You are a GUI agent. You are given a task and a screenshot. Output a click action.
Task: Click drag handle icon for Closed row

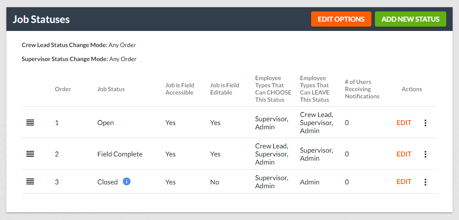(x=30, y=181)
